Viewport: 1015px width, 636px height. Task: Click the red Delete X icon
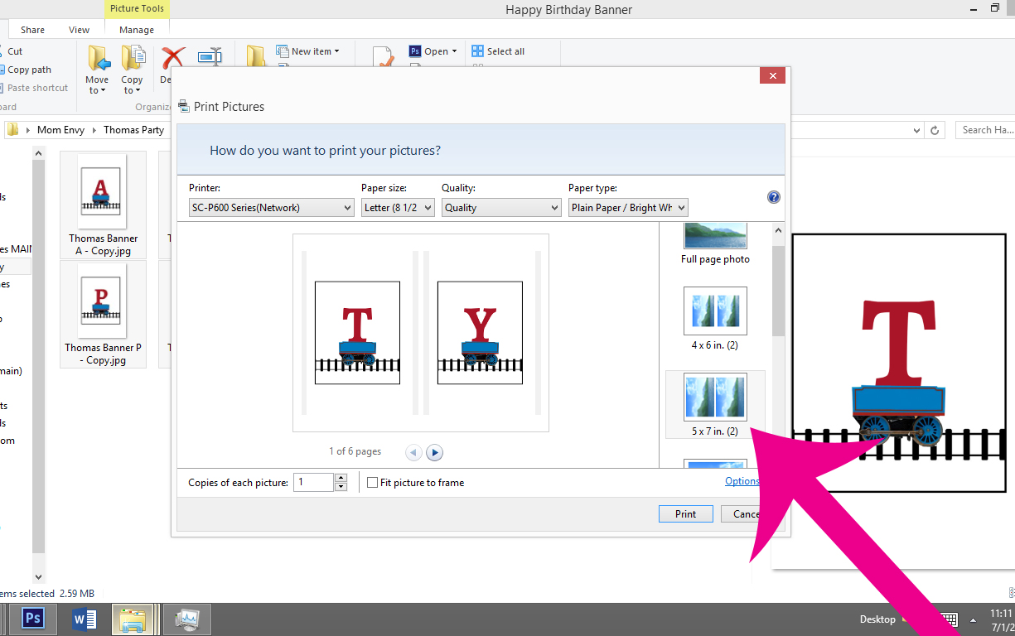(173, 58)
